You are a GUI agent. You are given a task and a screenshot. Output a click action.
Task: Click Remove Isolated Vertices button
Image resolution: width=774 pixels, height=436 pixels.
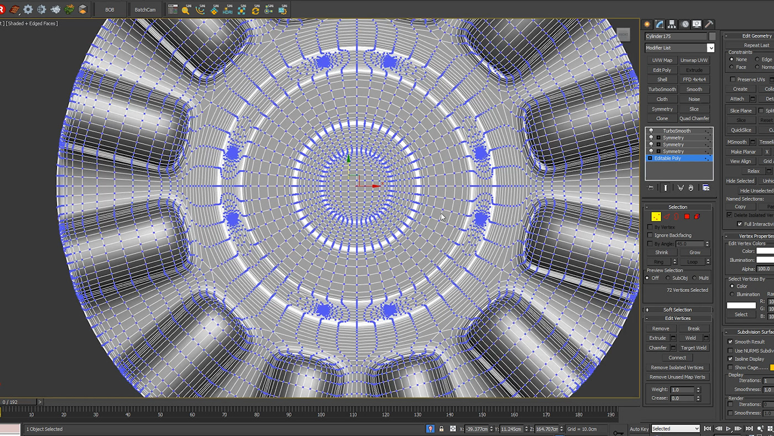coord(677,367)
